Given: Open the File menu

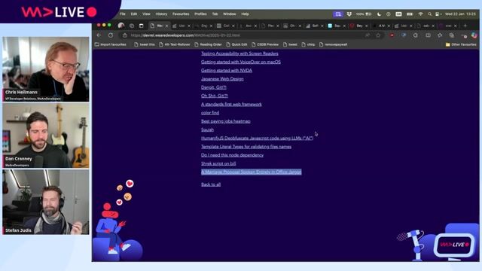Looking at the screenshot, I should [122, 14].
